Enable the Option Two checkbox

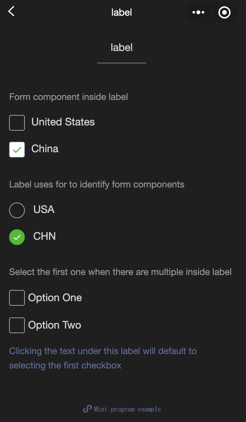pyautogui.click(x=17, y=325)
